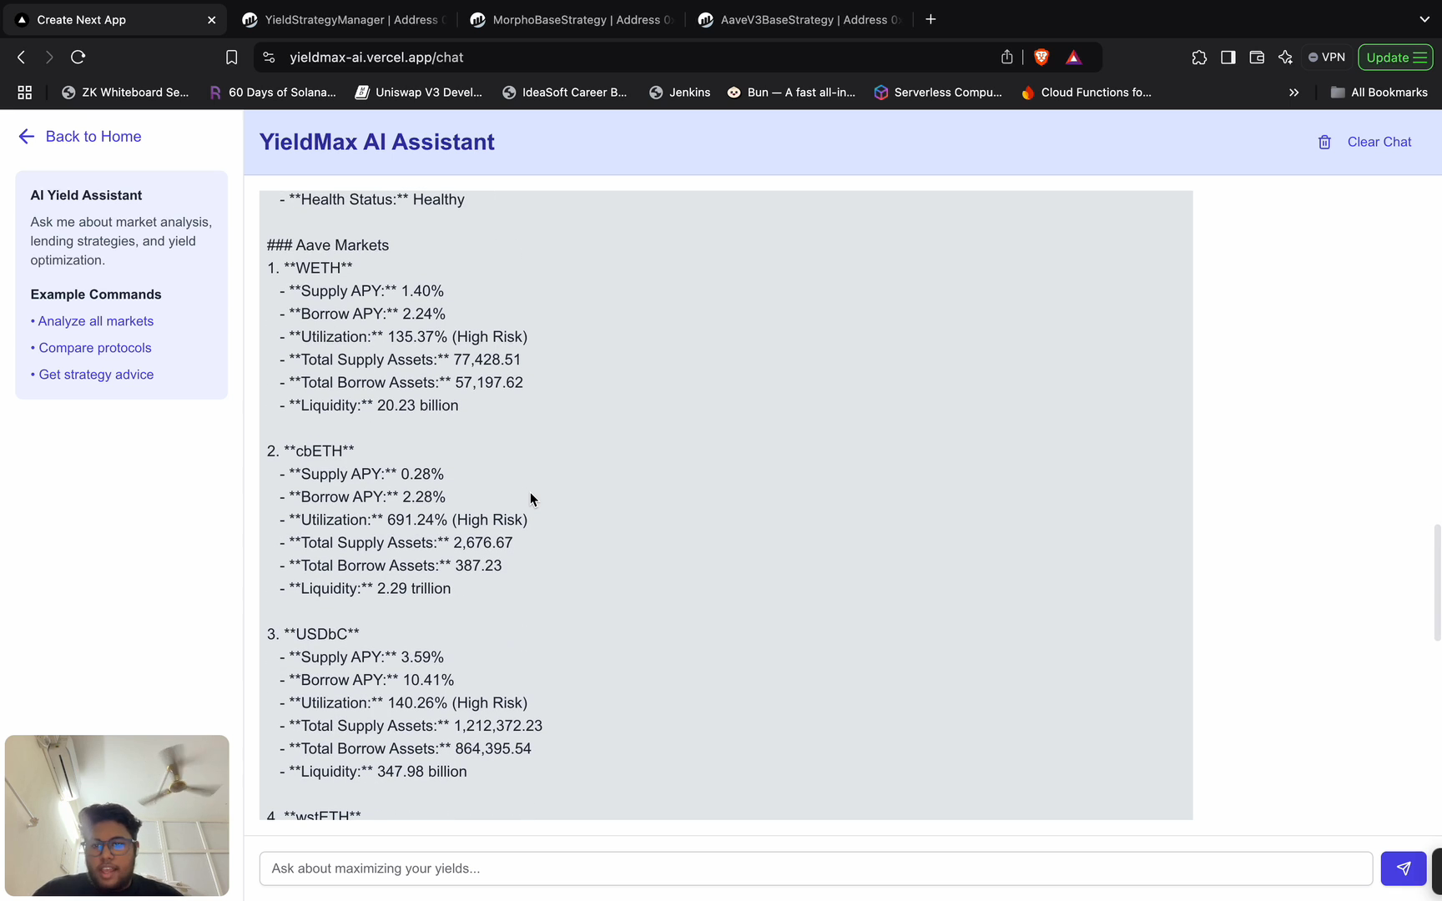Switch to the Create Next App tab
This screenshot has height=901, width=1442.
[113, 20]
